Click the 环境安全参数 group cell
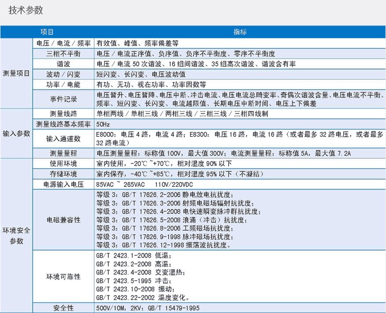The height and width of the screenshot is (313, 386). 16,236
